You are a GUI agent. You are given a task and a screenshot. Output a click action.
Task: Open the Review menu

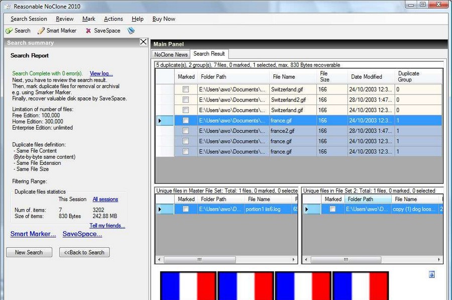65,19
